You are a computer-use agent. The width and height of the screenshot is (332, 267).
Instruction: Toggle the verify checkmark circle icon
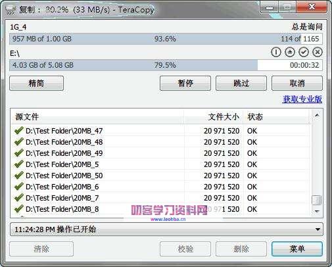[x=304, y=52]
